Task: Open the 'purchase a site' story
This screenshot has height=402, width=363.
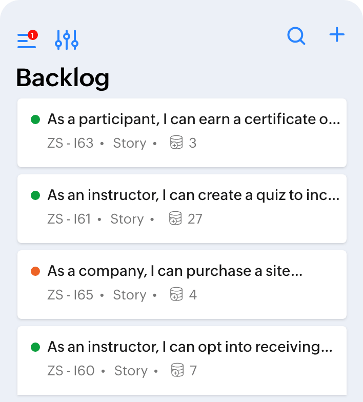Action: pyautogui.click(x=175, y=271)
